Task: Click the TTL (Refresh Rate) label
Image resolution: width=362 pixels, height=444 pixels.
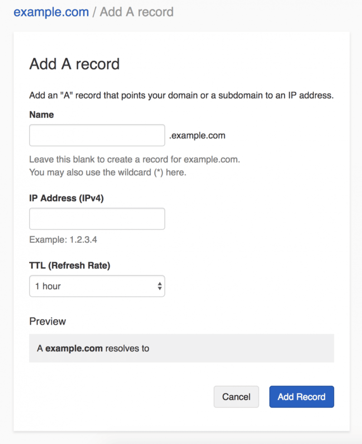Action: [69, 265]
